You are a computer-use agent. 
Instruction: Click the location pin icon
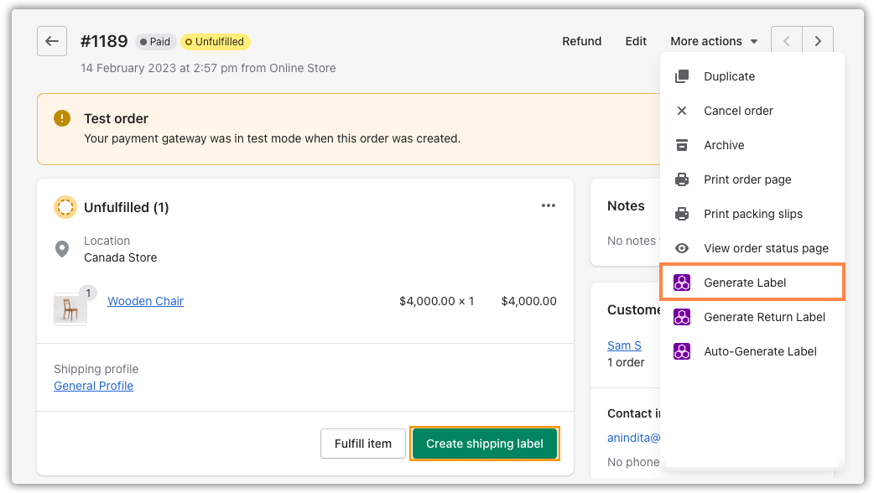pos(62,249)
